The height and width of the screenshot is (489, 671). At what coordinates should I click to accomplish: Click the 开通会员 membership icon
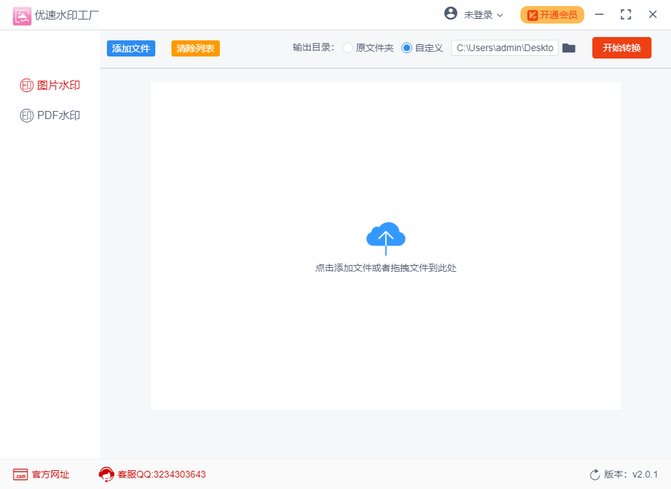[x=534, y=13]
